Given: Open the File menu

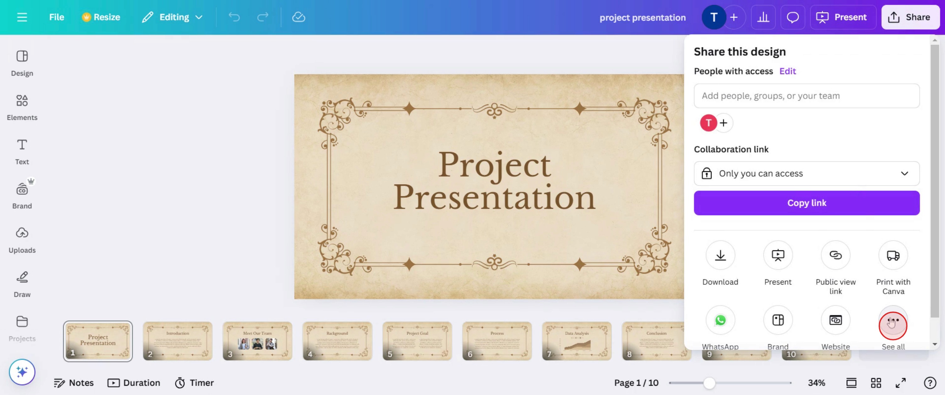Looking at the screenshot, I should [x=57, y=17].
